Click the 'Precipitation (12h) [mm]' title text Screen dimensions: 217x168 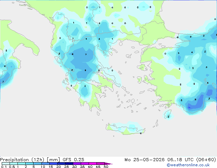pyautogui.click(x=30, y=160)
